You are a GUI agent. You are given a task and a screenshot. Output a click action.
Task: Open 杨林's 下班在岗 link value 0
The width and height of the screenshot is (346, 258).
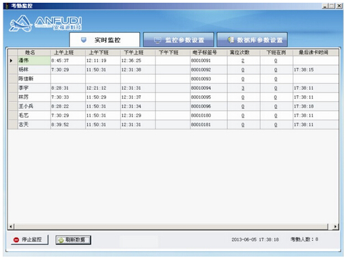[276, 70]
